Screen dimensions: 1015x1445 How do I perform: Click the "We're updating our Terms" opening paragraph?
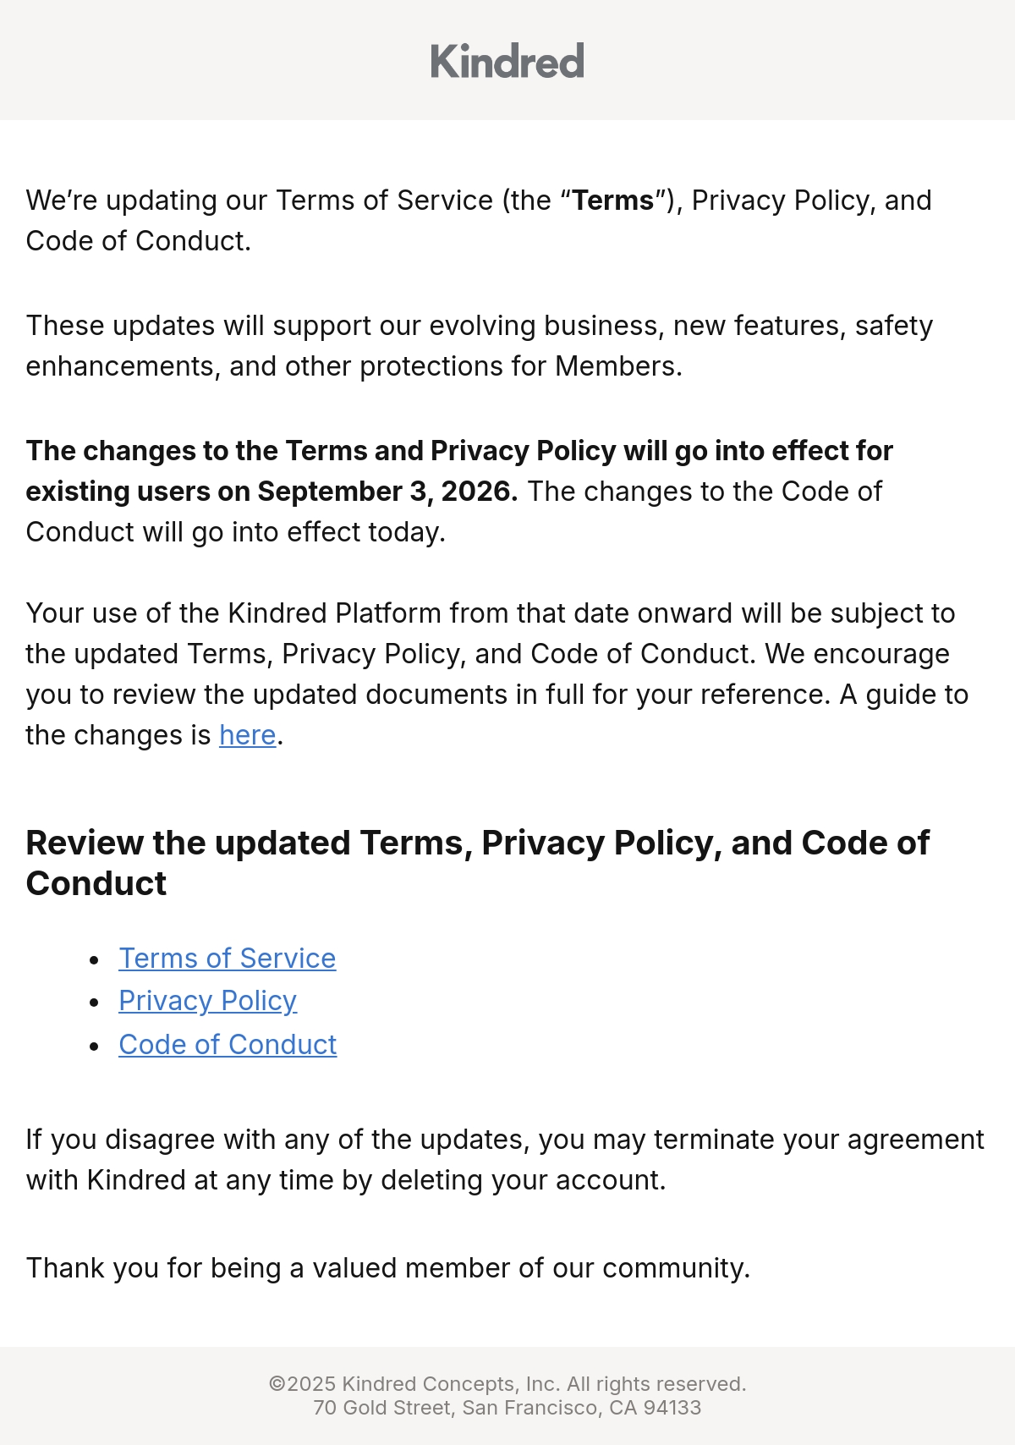tap(479, 221)
